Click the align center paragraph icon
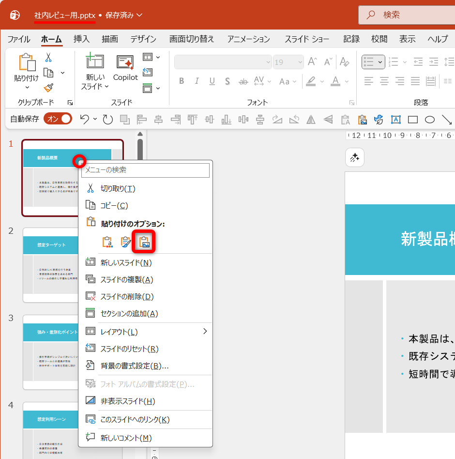 point(384,81)
